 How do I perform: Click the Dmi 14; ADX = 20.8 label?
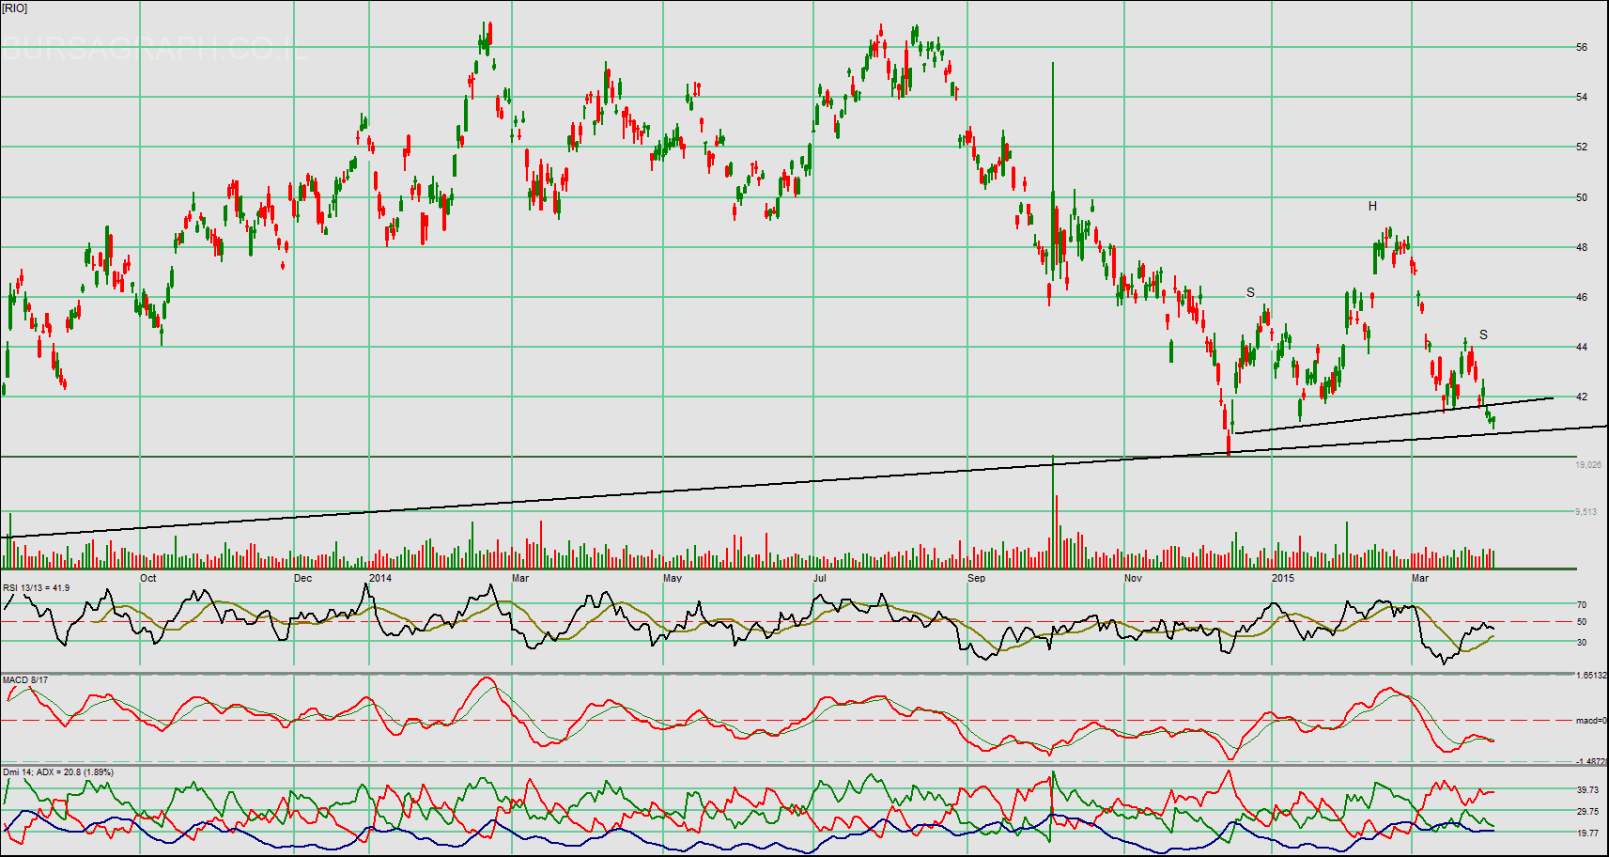pyautogui.click(x=58, y=772)
